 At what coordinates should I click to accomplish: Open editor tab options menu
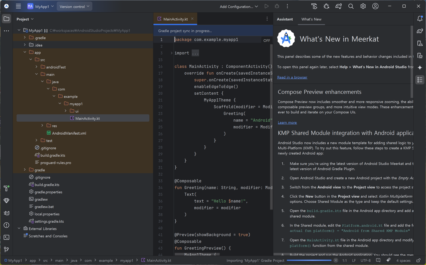(x=267, y=19)
